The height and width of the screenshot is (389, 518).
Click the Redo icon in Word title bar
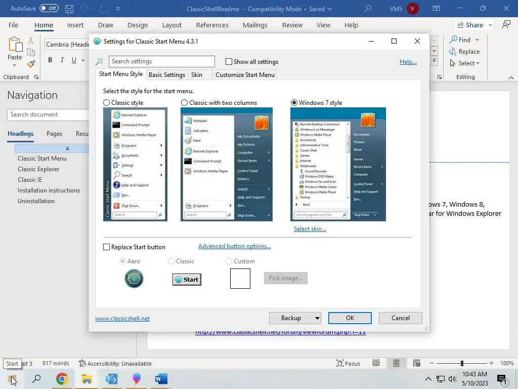point(103,9)
